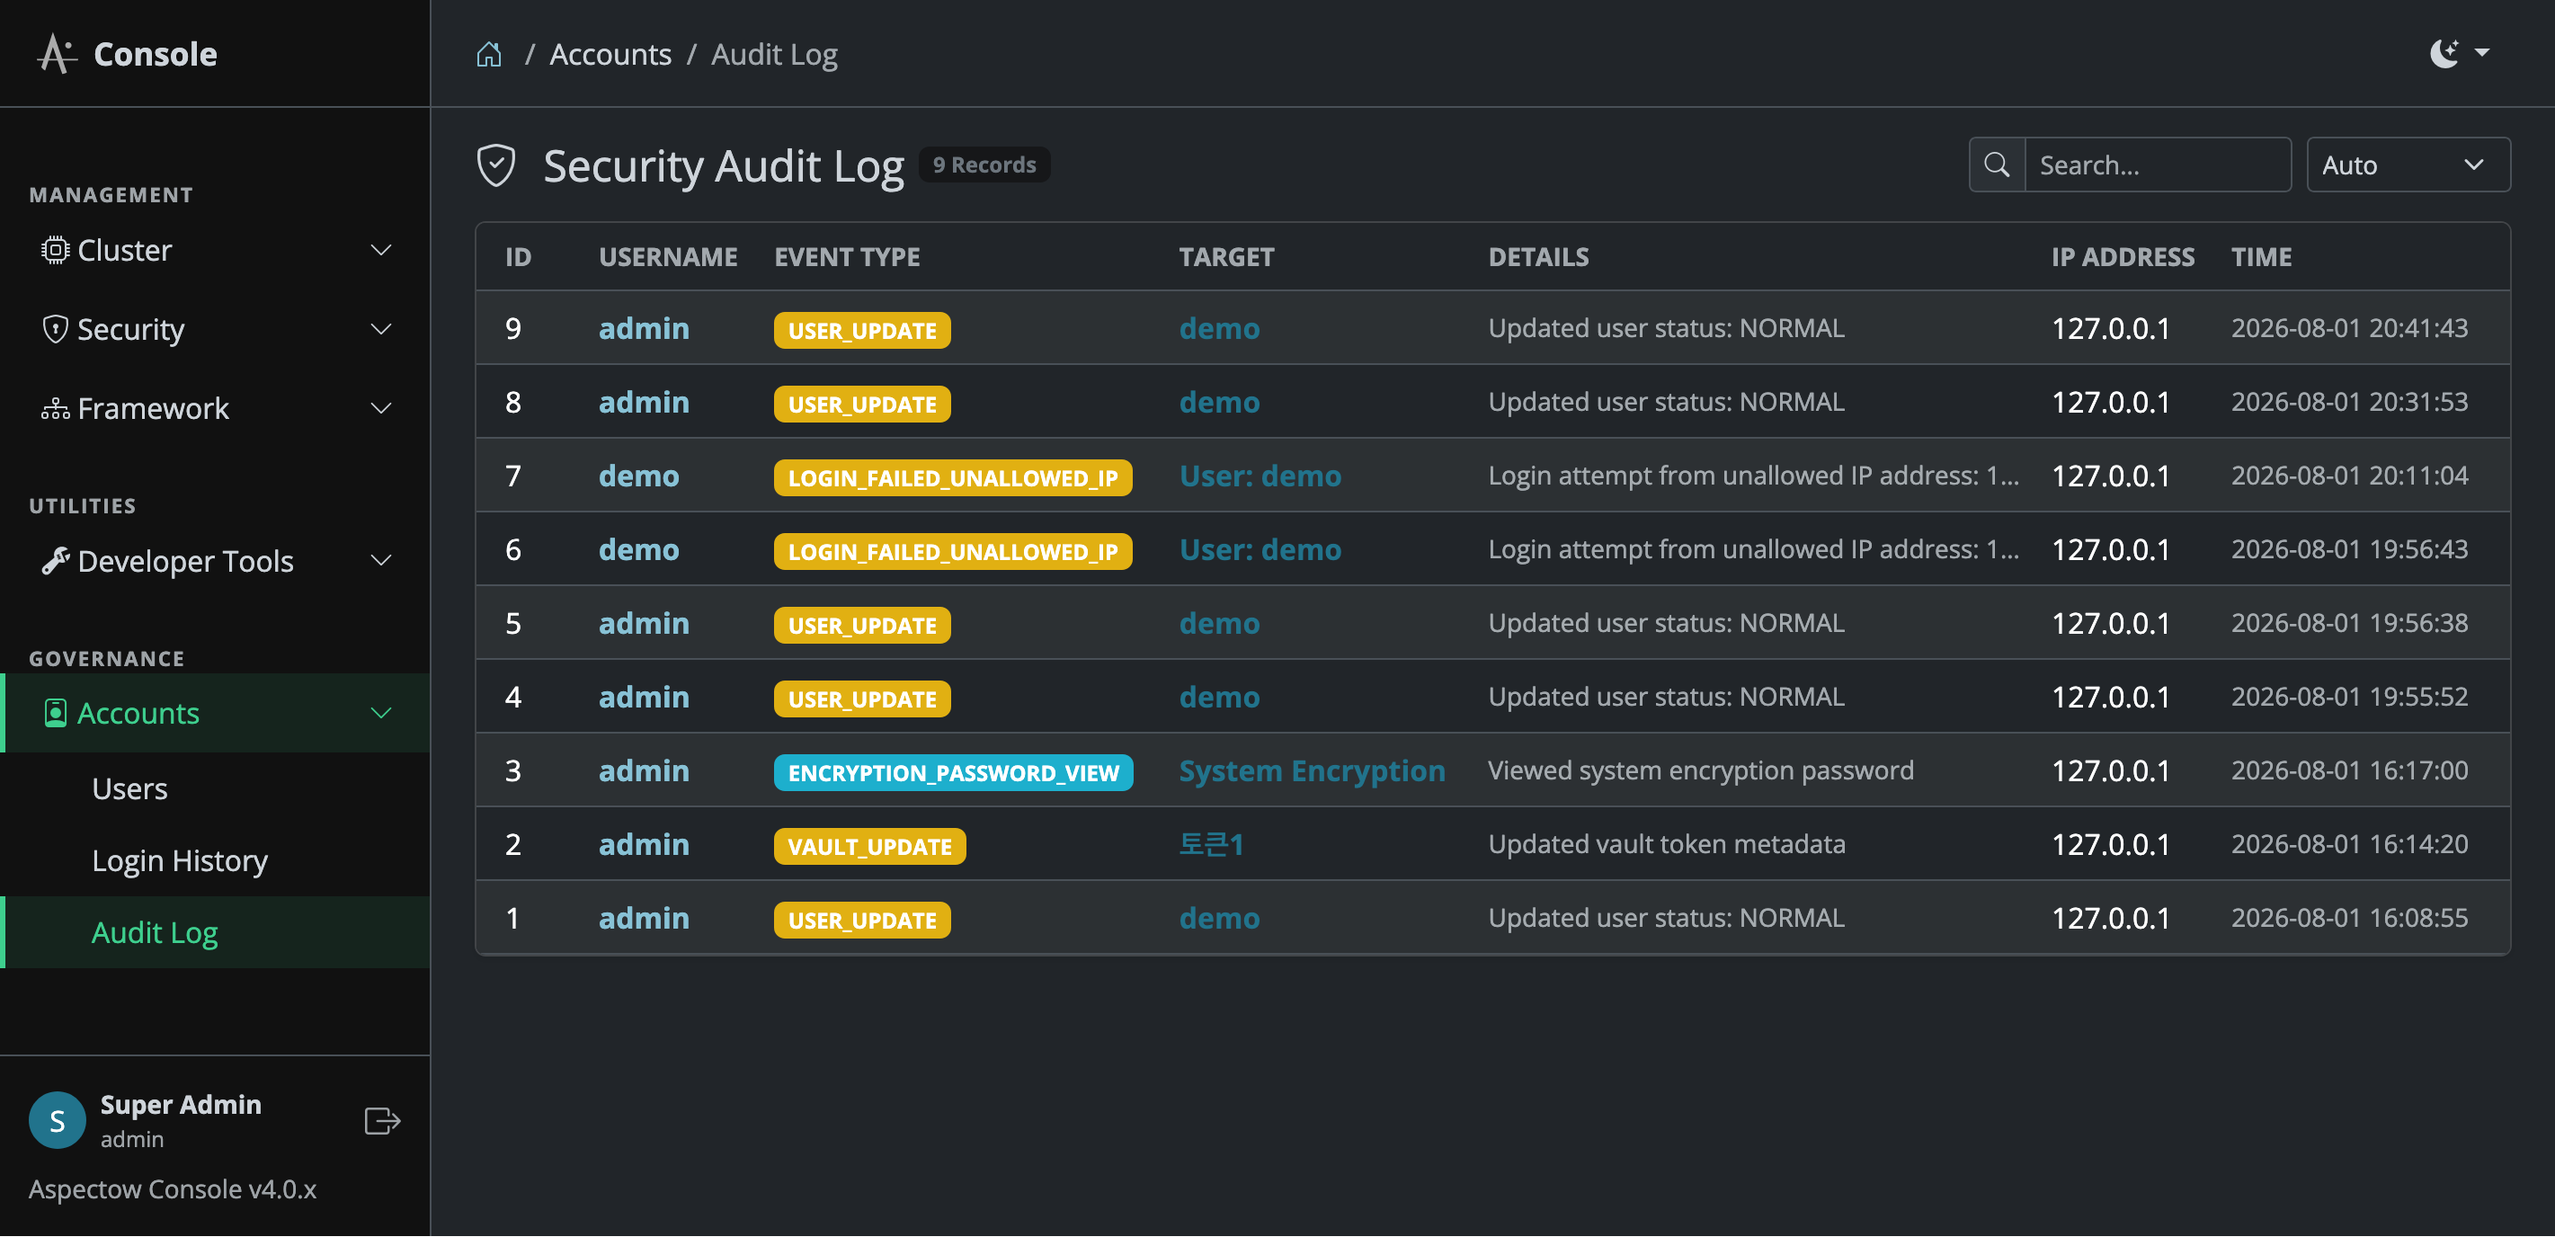Select Audit Log in sidebar
This screenshot has width=2555, height=1237.
tap(155, 932)
